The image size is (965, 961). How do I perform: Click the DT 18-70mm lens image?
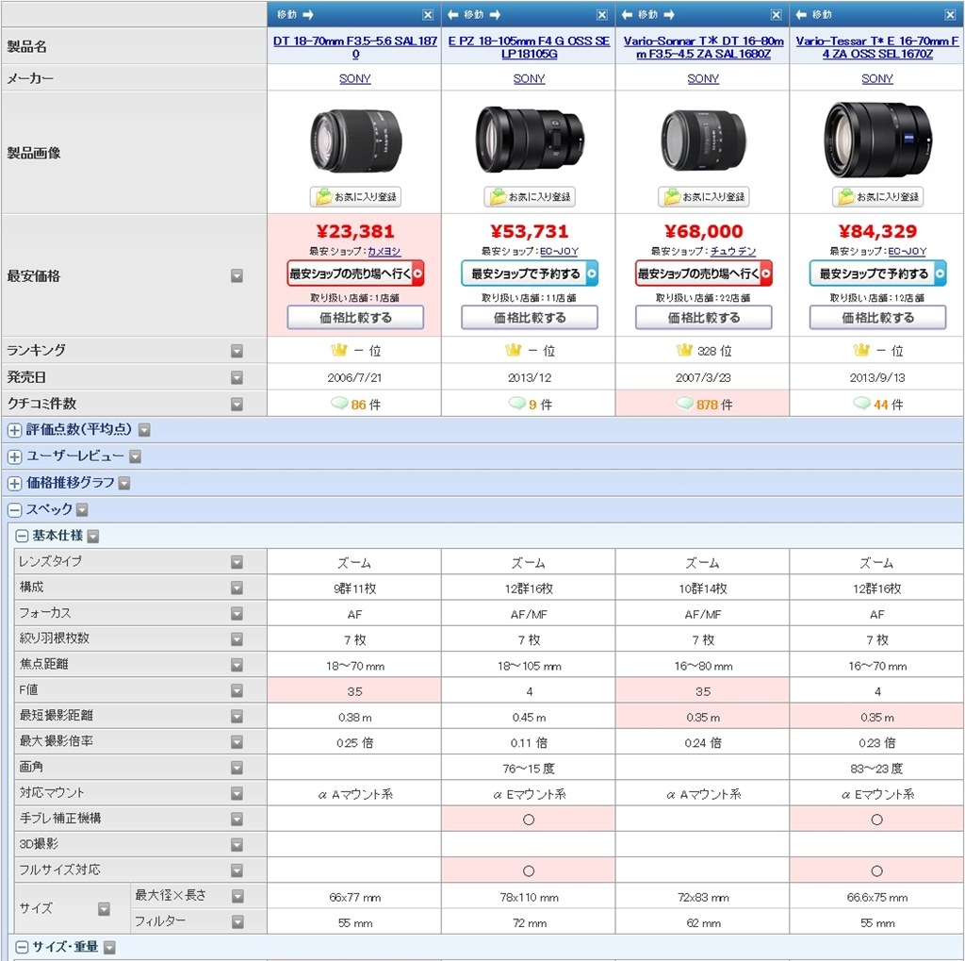coord(355,141)
